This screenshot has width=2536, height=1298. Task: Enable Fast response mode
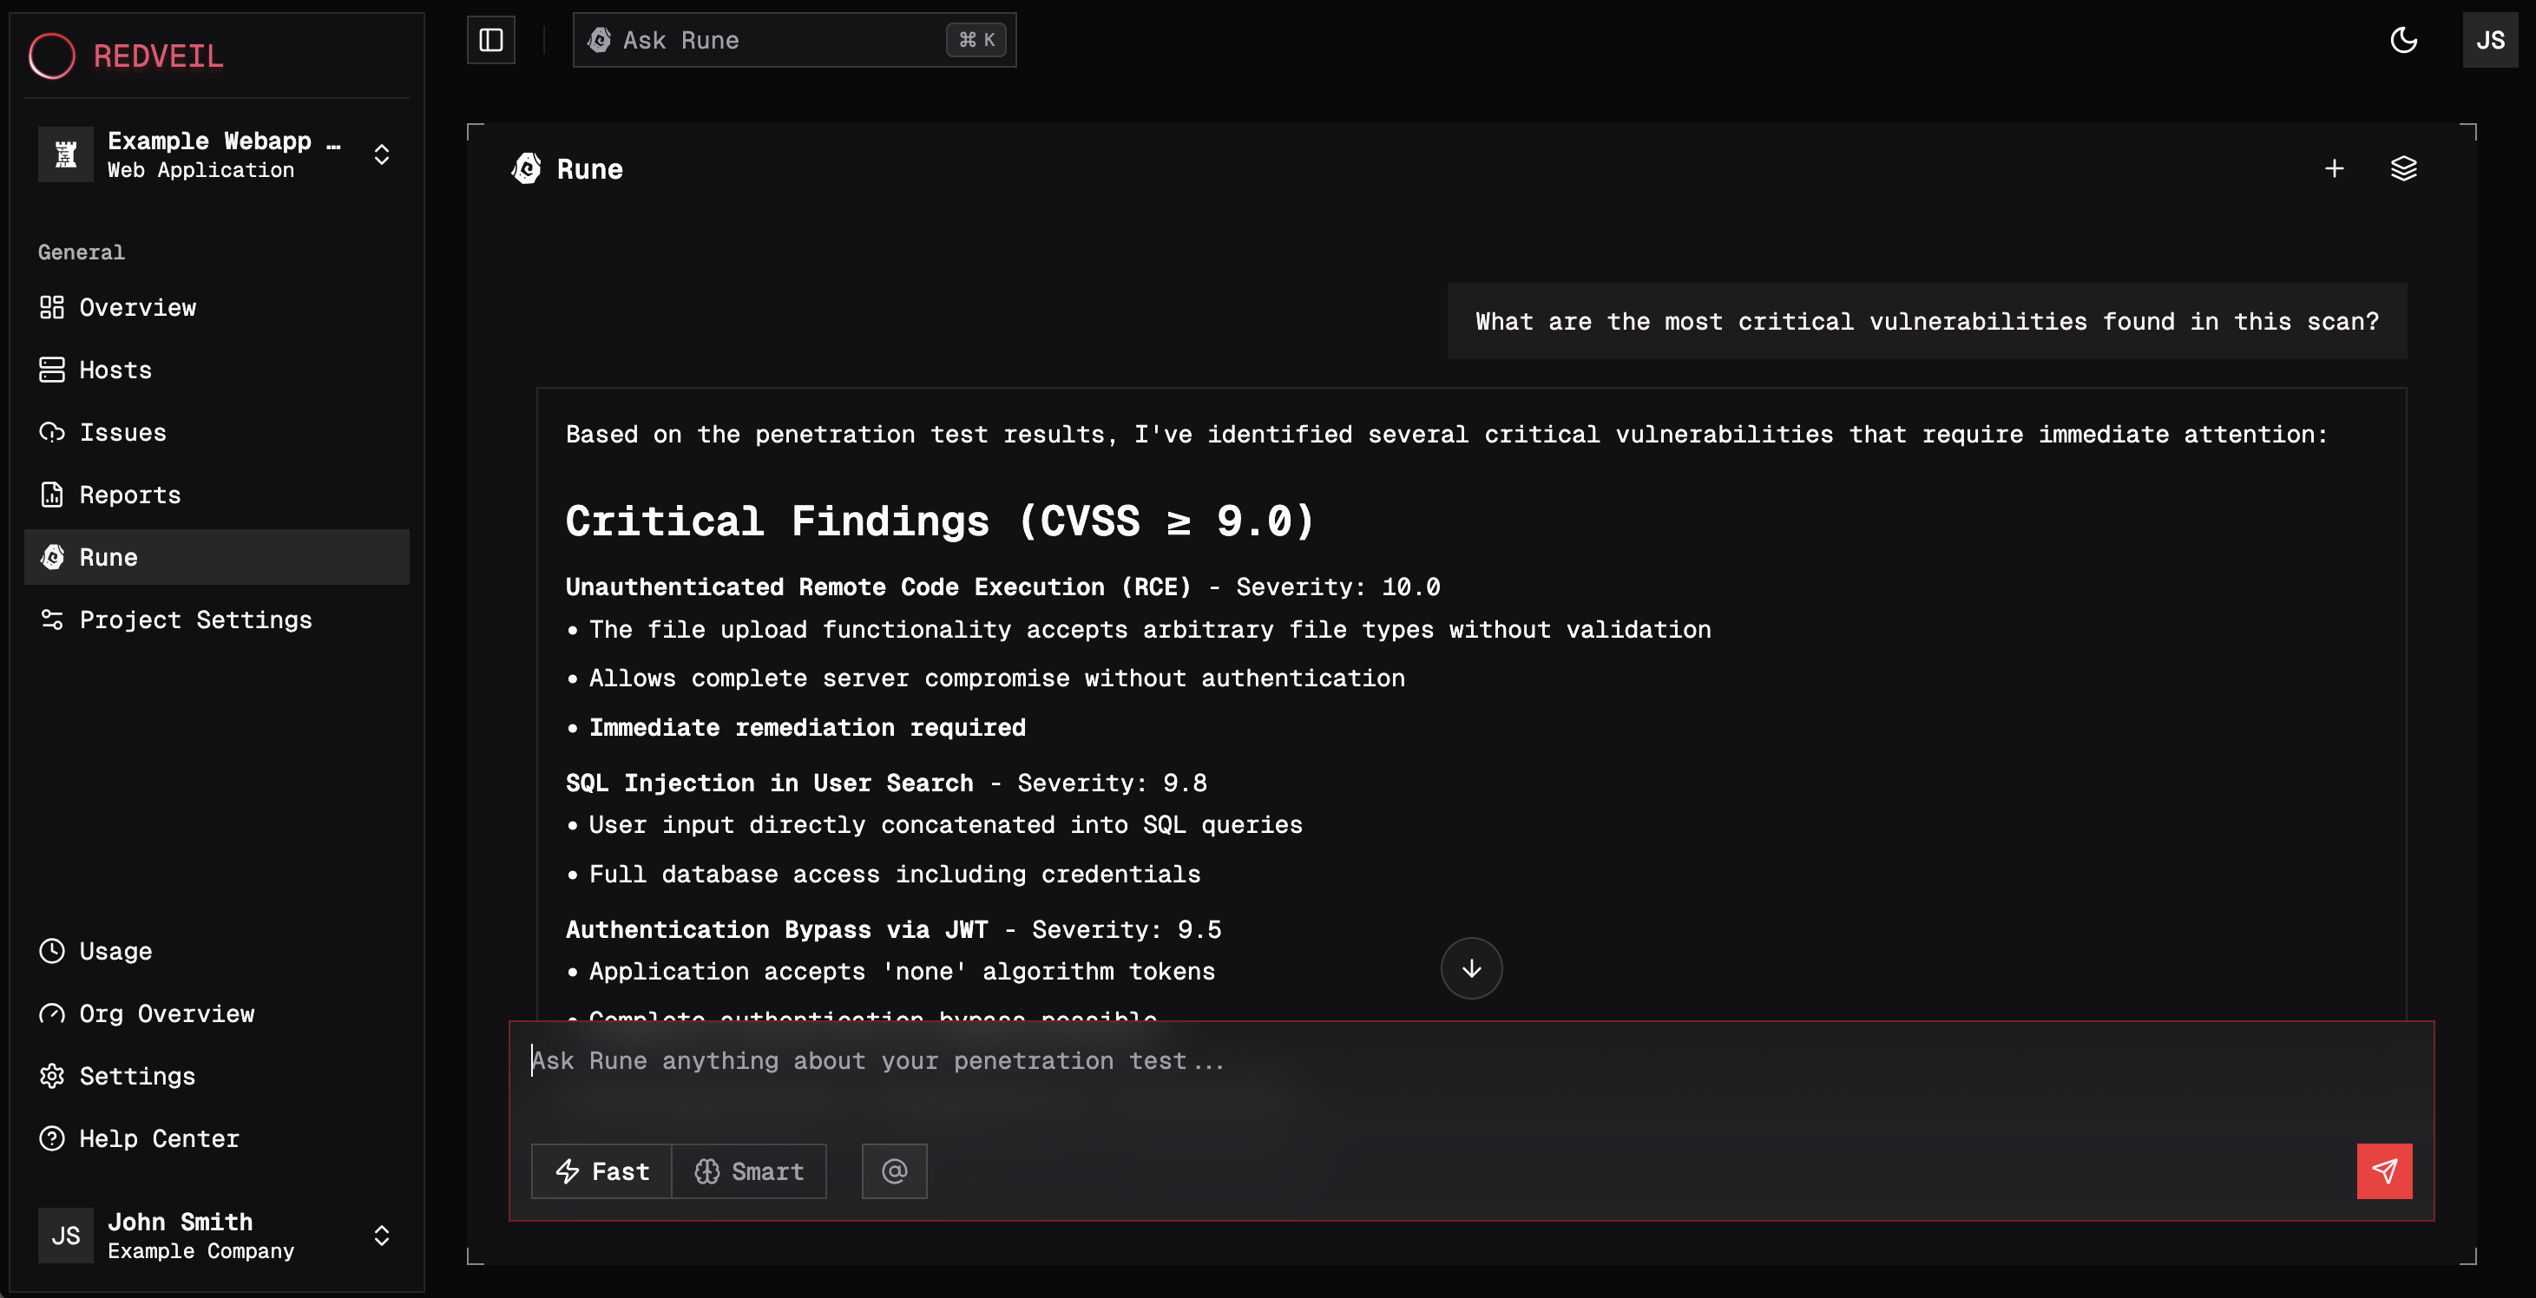pos(601,1171)
